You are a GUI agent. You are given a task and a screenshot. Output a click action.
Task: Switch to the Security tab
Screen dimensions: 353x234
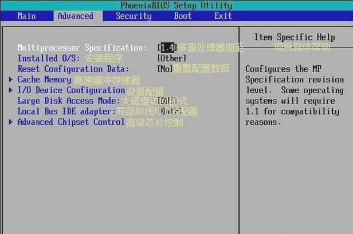point(134,16)
